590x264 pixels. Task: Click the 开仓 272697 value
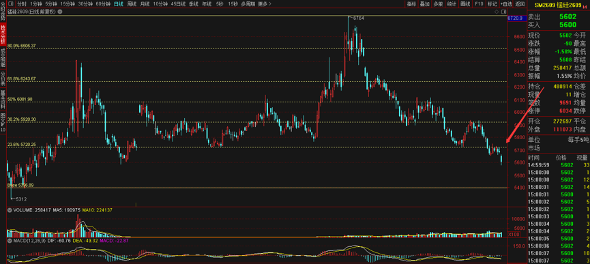tap(563, 121)
